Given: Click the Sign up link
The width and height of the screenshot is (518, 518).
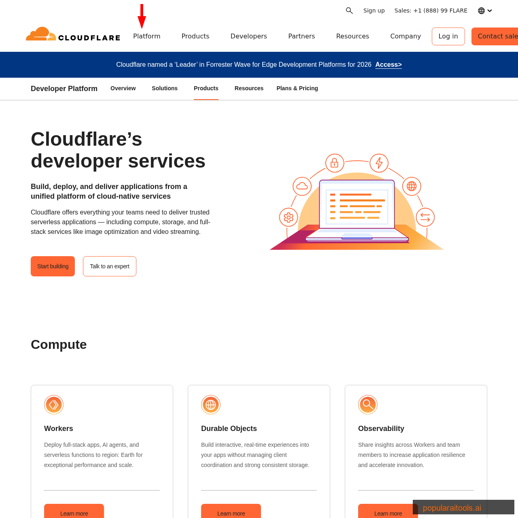Looking at the screenshot, I should [374, 10].
